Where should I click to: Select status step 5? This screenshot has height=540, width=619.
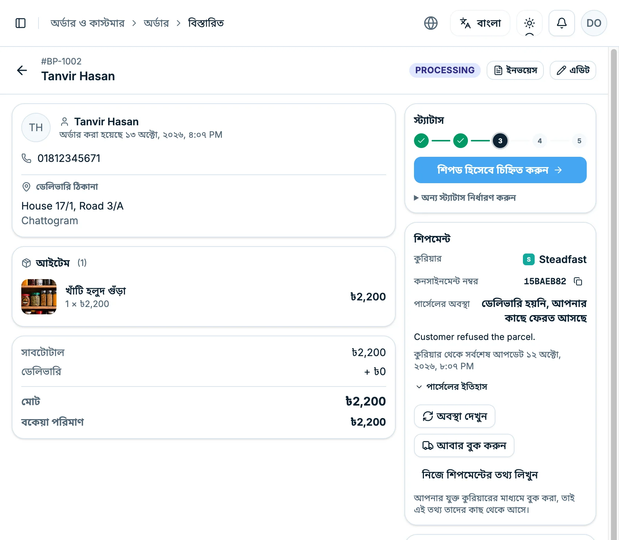579,141
